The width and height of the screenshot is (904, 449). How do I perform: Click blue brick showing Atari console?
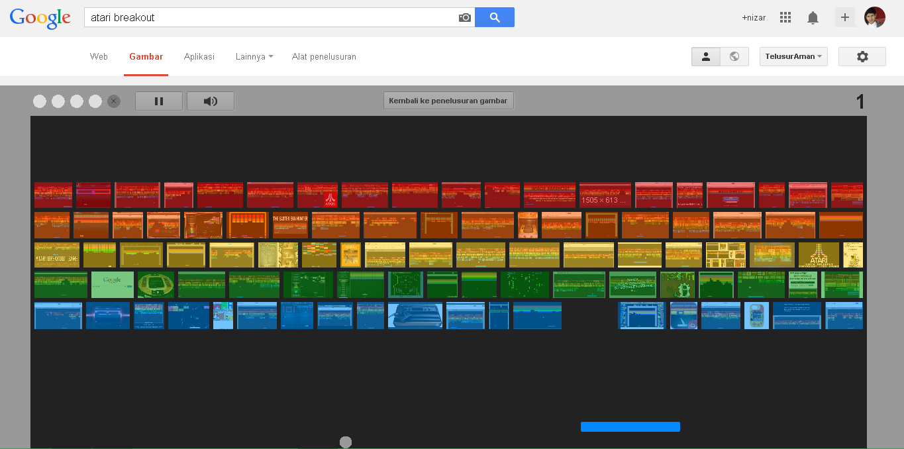[x=415, y=316]
